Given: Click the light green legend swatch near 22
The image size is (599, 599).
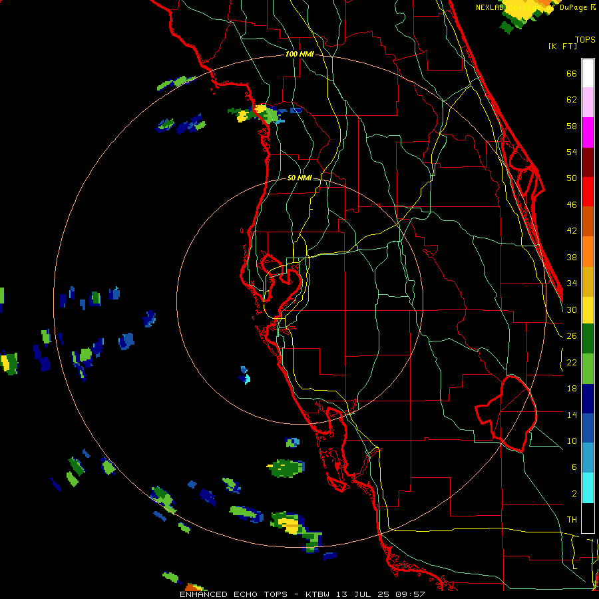Looking at the screenshot, I should [588, 369].
